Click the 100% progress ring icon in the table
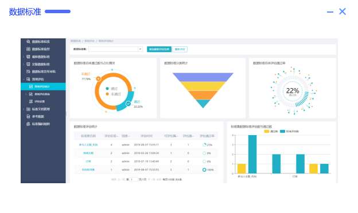The height and width of the screenshot is (213, 358). tap(204, 169)
